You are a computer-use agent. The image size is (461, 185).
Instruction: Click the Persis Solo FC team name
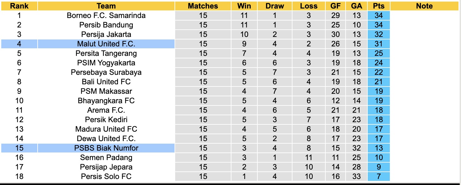(106, 176)
